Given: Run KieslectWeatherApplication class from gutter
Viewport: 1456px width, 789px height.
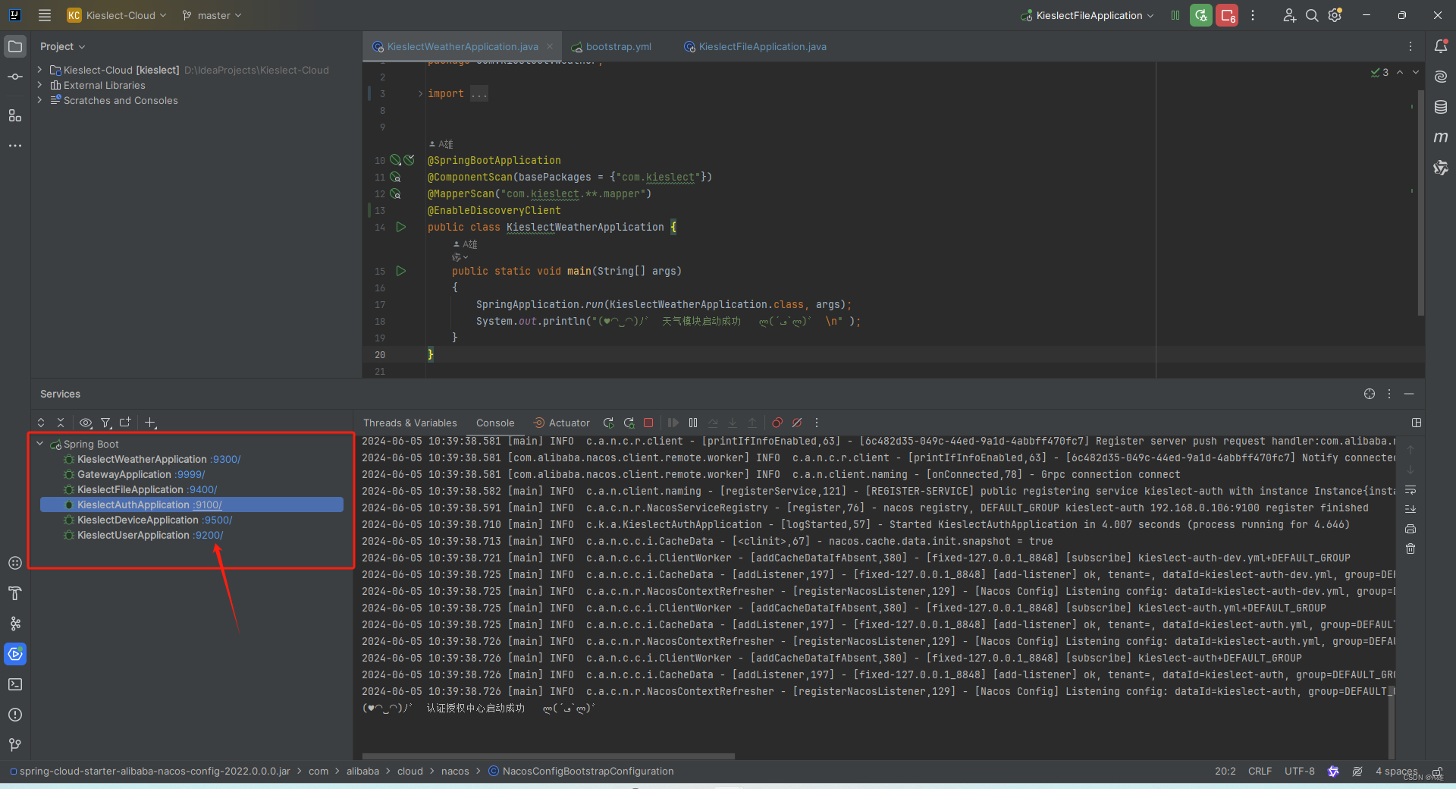Looking at the screenshot, I should pyautogui.click(x=401, y=227).
